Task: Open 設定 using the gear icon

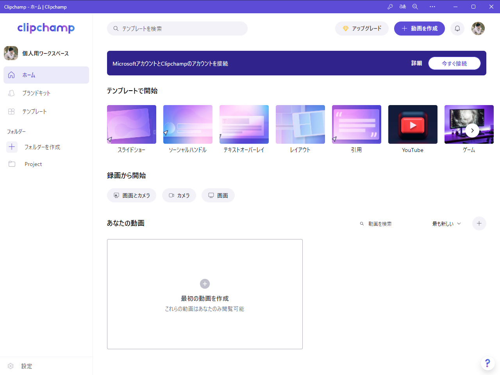Action: pos(21,366)
